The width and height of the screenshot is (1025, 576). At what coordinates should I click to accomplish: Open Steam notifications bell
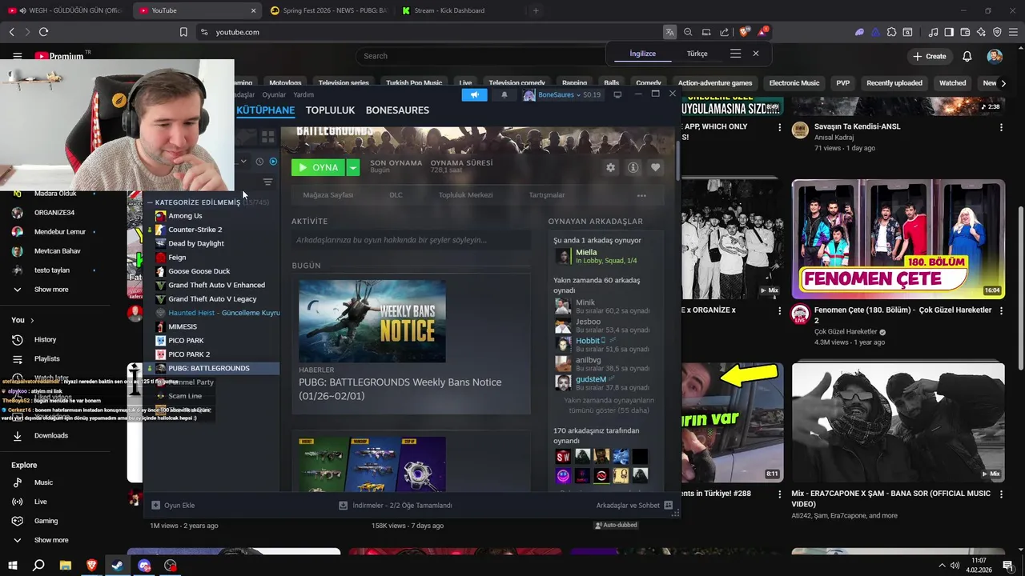[x=504, y=94]
